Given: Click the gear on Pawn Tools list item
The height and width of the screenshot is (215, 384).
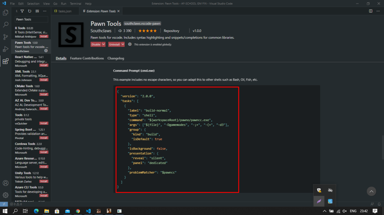Looking at the screenshot, I should tap(46, 51).
